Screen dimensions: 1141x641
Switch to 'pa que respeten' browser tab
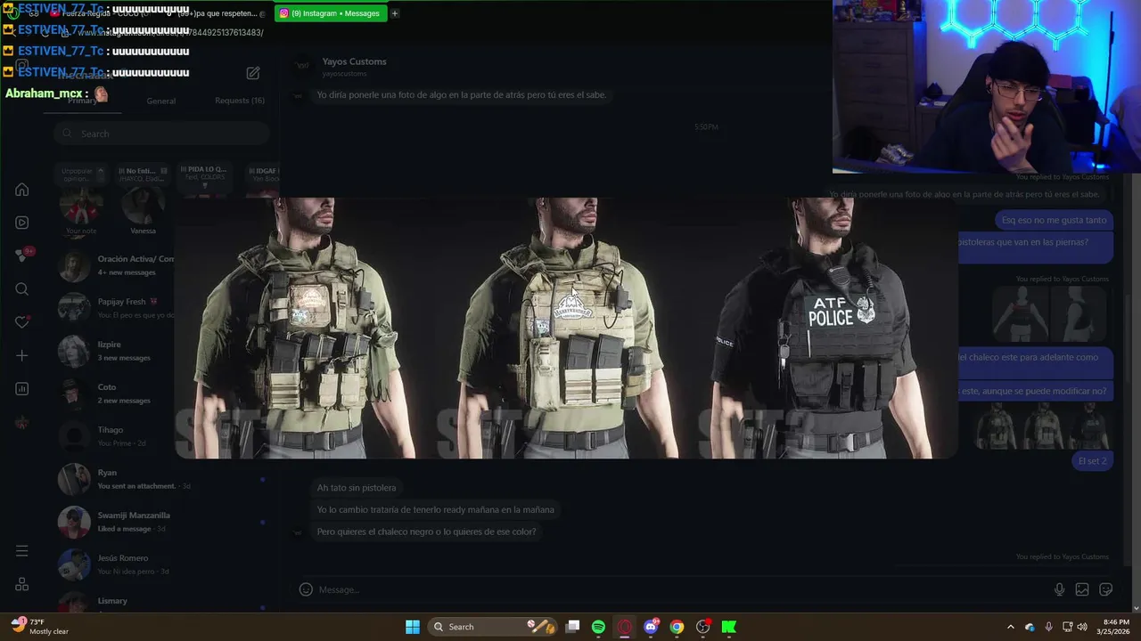[217, 13]
